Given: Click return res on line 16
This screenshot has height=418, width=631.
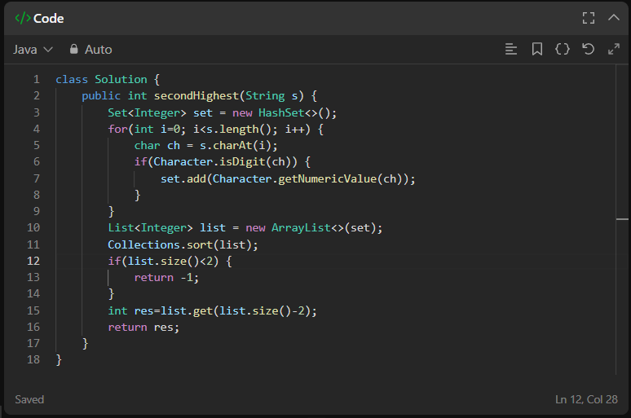Looking at the screenshot, I should tap(140, 327).
